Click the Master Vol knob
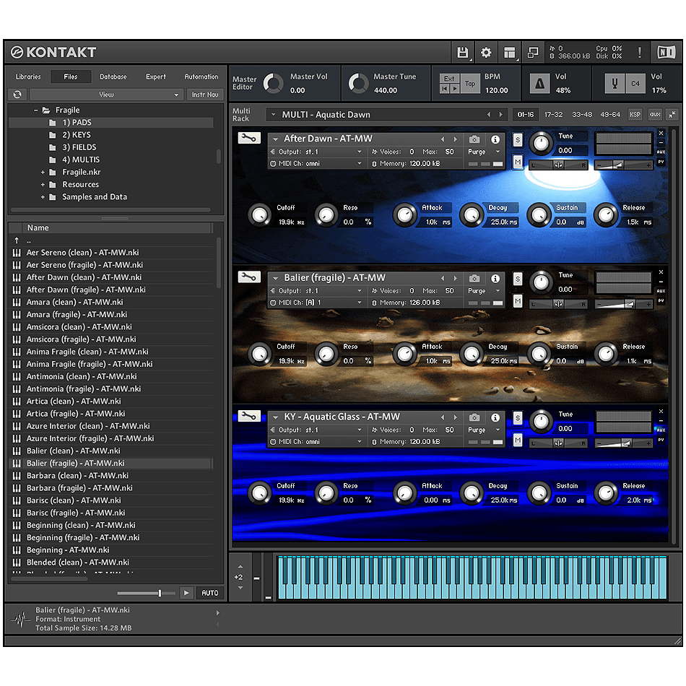Screen dimensions: 686x686 point(273,83)
